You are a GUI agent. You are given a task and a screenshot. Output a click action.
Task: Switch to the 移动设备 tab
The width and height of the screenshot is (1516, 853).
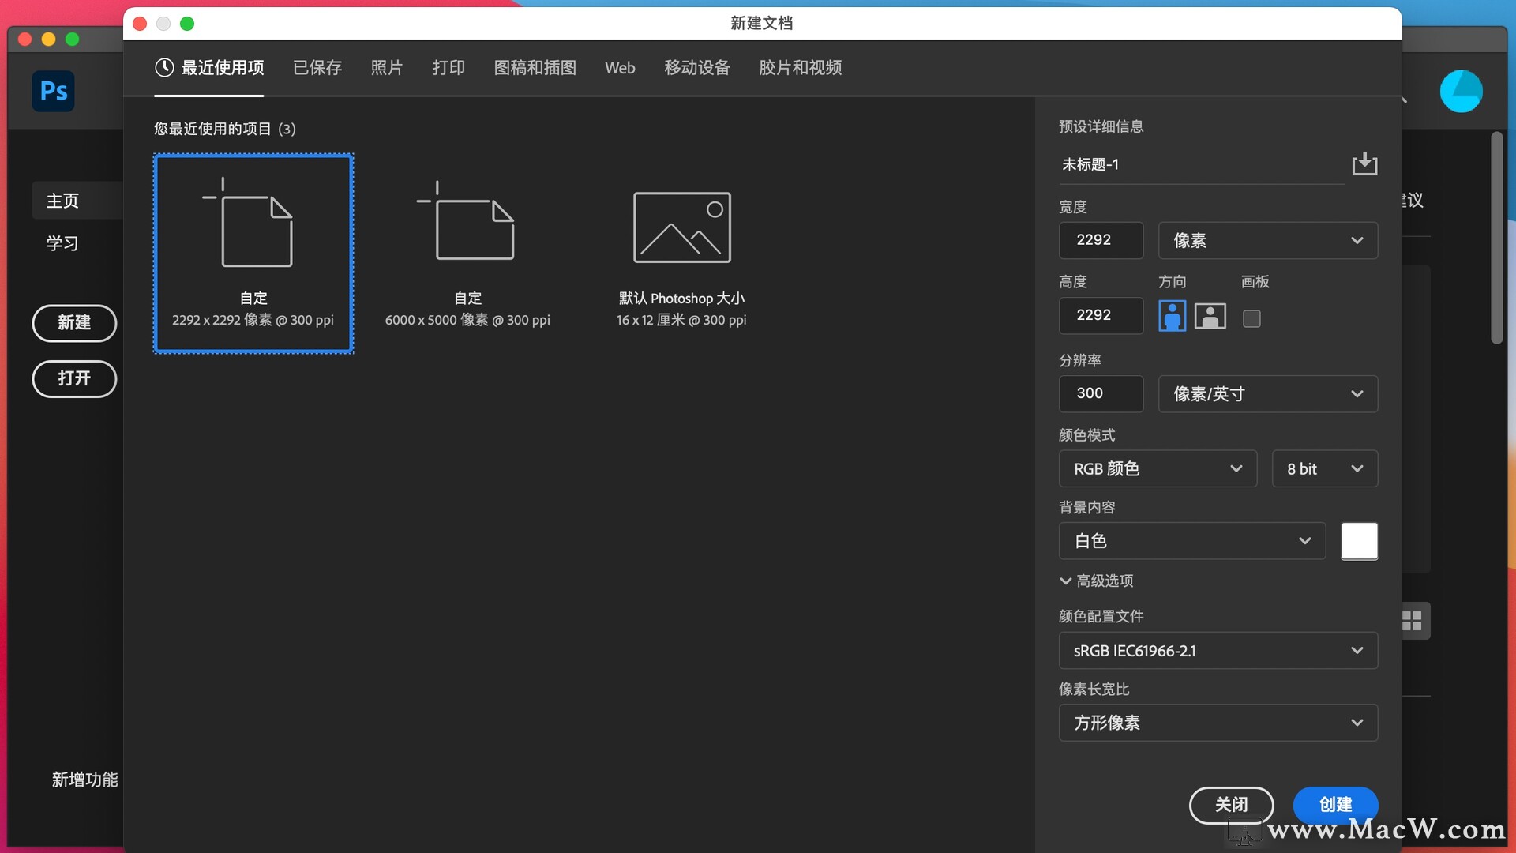(x=696, y=68)
